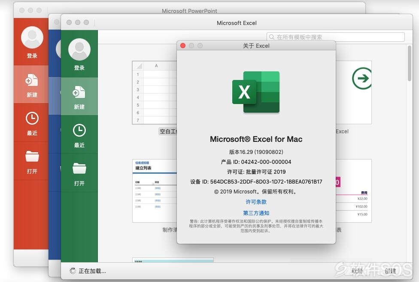The height and width of the screenshot is (282, 419).
Task: Click the 登录 label in the PowerPoint sidebar
Action: coord(32,55)
